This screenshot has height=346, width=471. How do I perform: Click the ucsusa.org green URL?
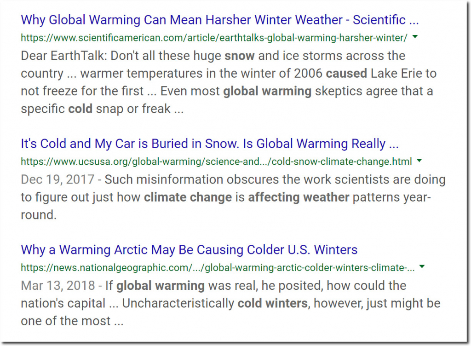tap(216, 161)
